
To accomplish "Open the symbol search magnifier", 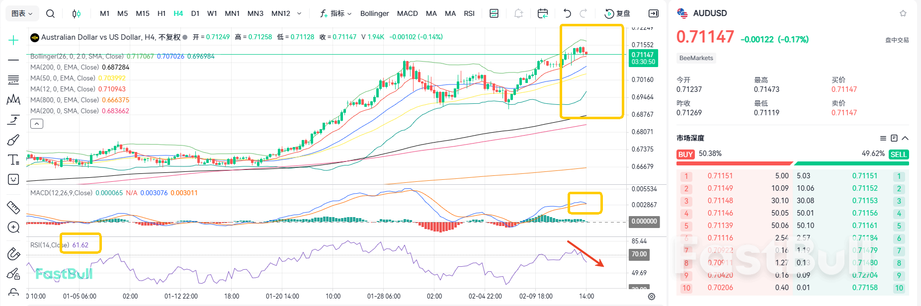I will coord(50,13).
